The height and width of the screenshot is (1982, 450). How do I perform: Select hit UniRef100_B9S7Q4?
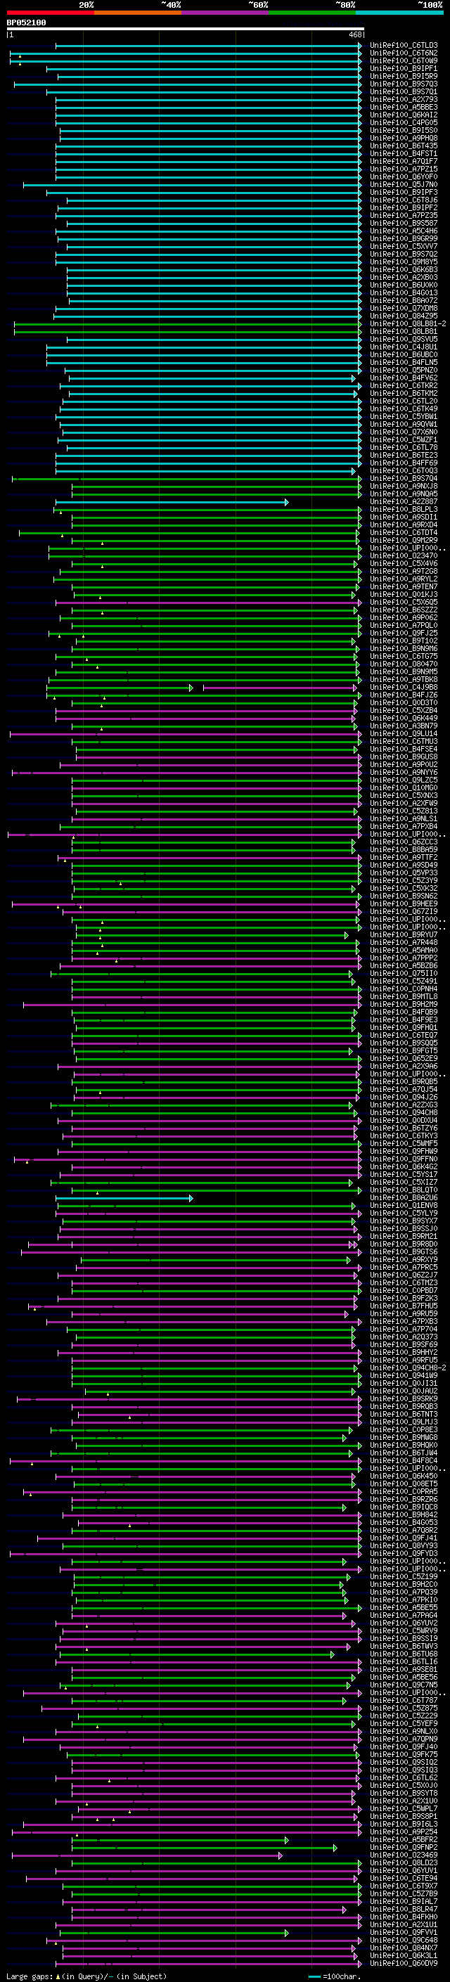click(403, 479)
